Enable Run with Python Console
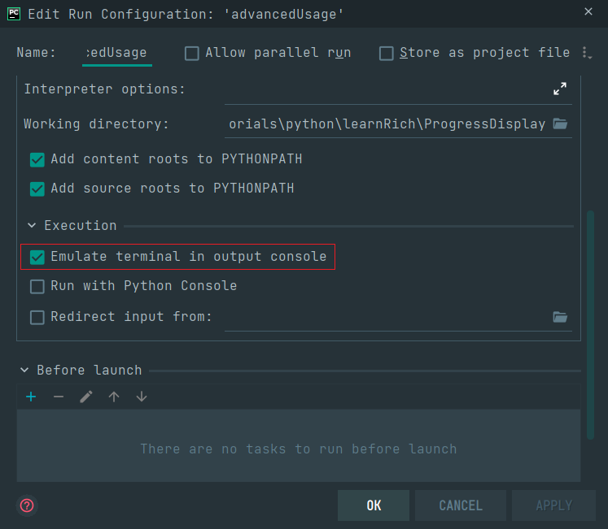The height and width of the screenshot is (529, 608). (37, 286)
